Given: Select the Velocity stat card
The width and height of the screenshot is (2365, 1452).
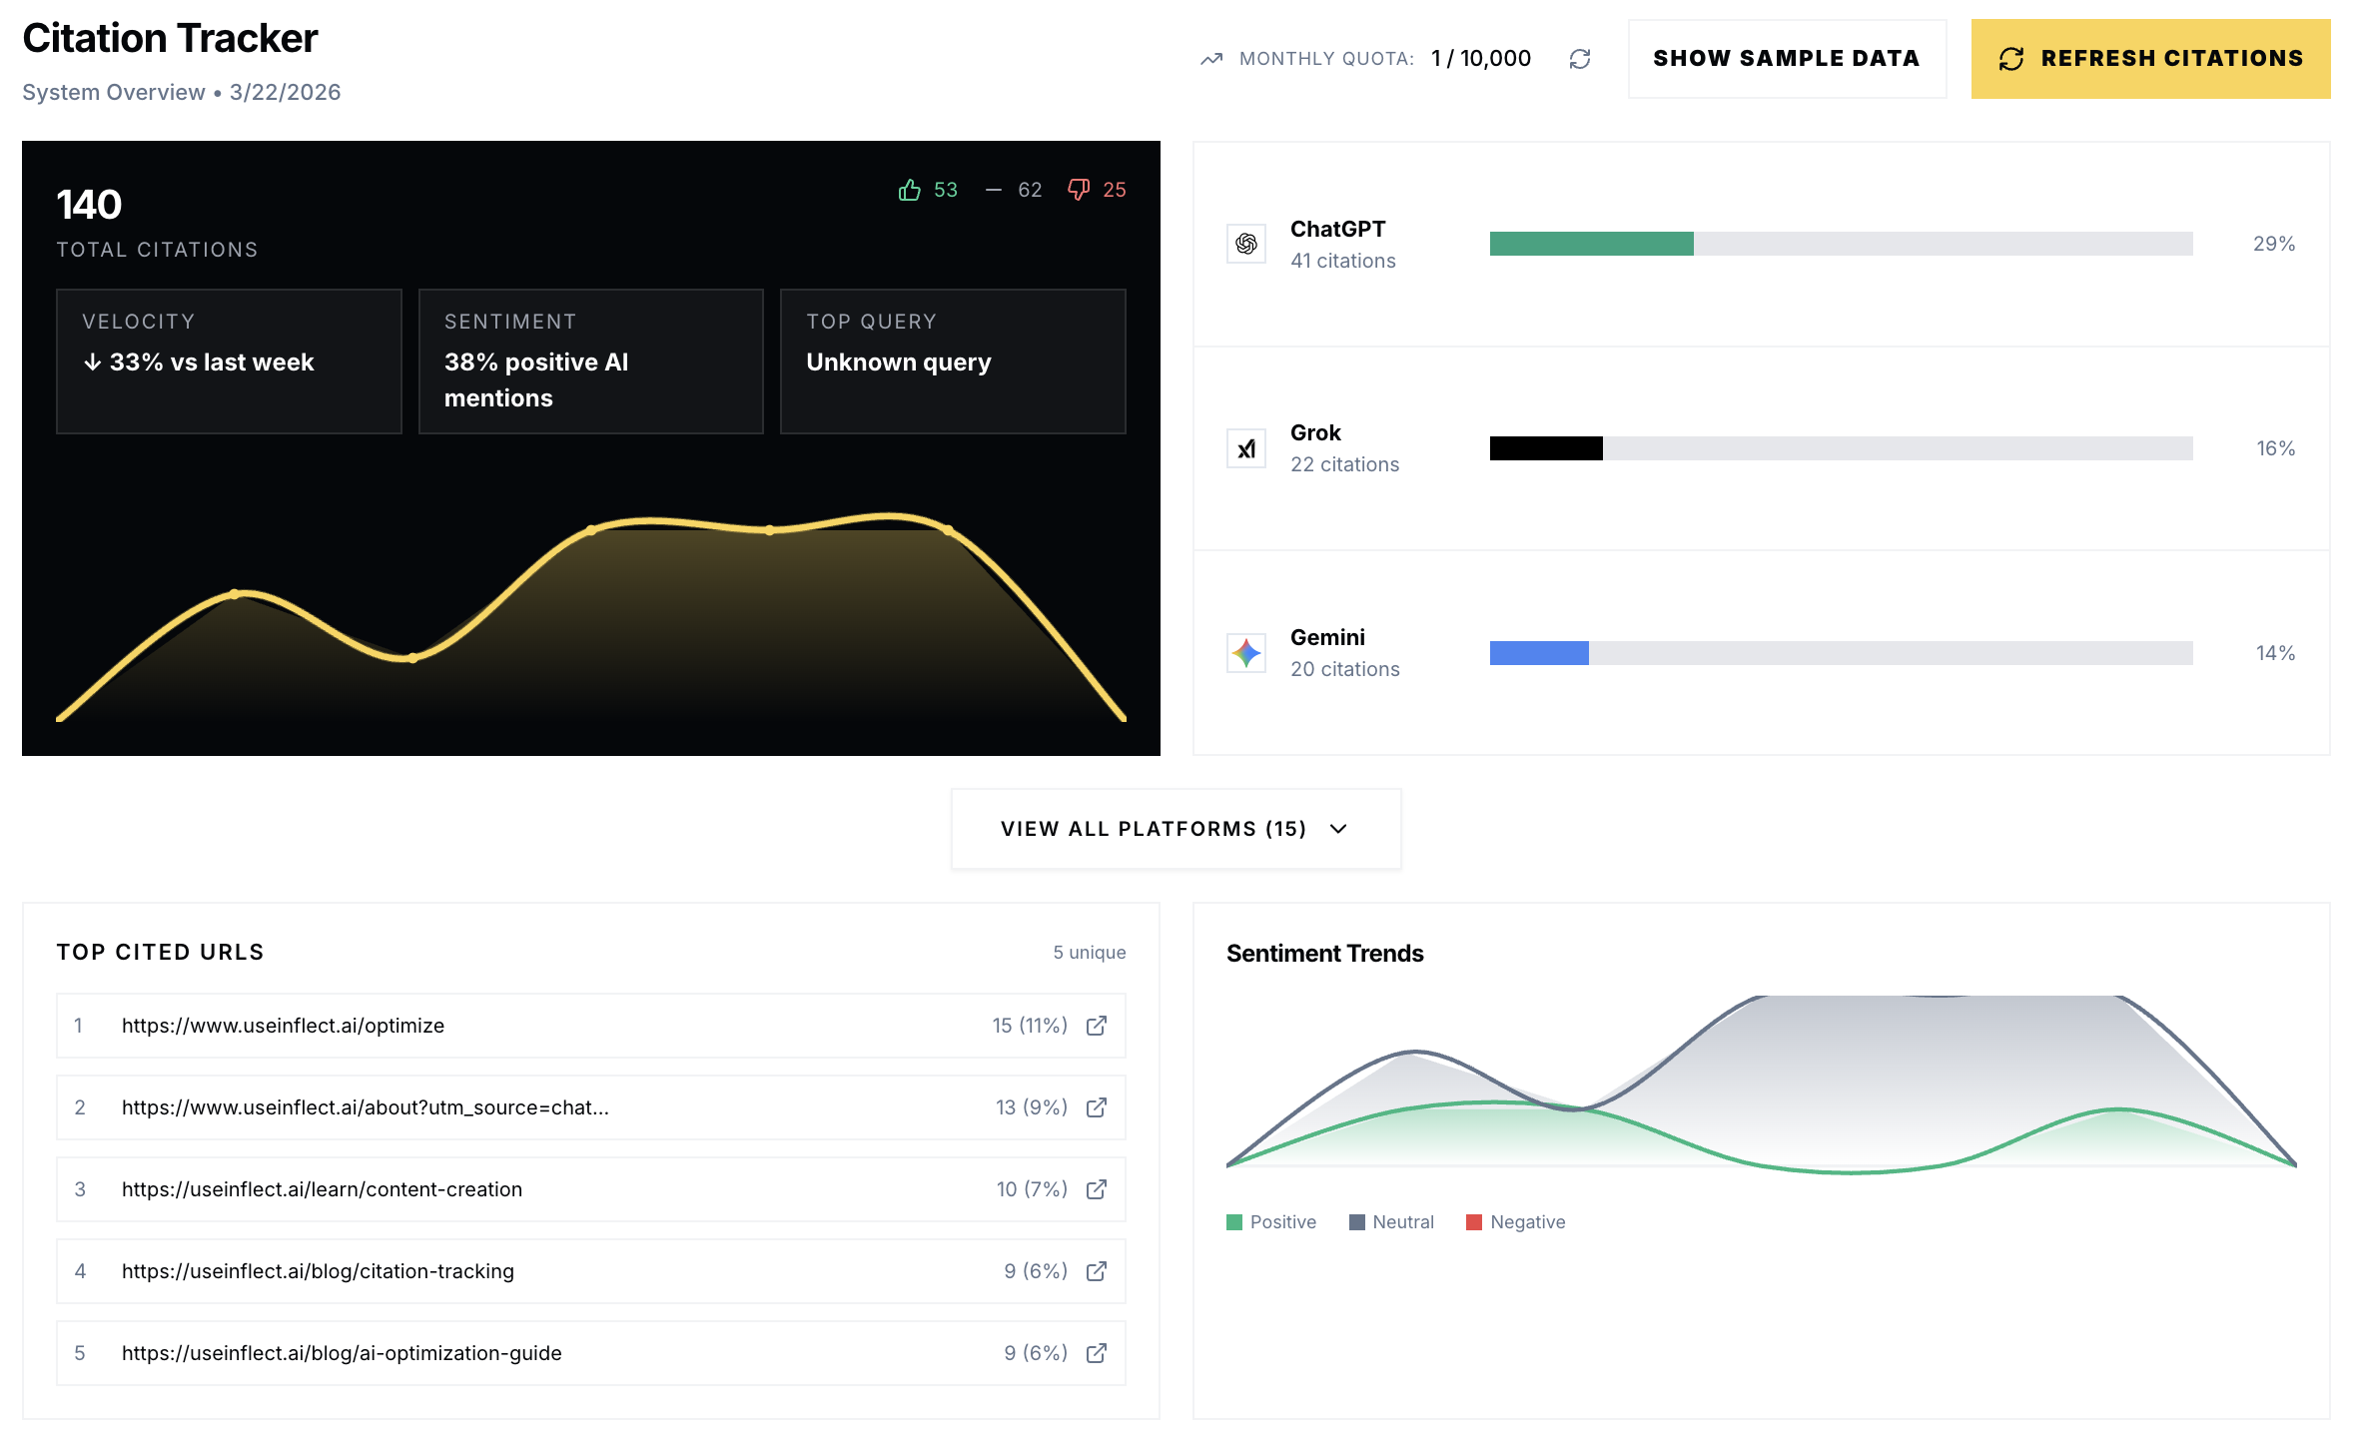Looking at the screenshot, I should tap(229, 362).
